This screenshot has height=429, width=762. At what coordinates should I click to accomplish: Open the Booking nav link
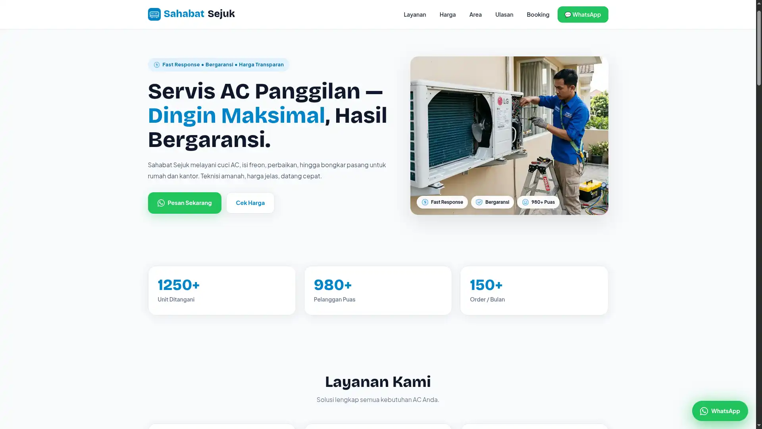(x=538, y=15)
